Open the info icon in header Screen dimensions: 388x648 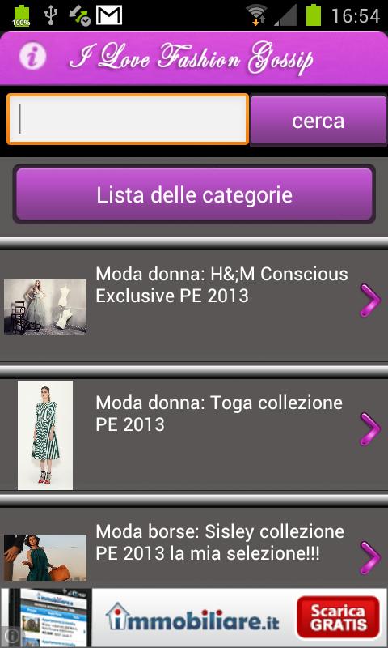(32, 56)
